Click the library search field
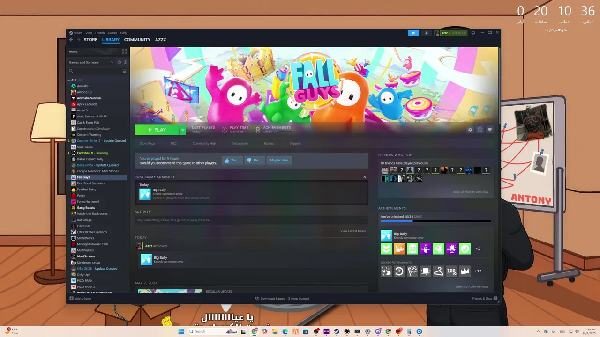 pyautogui.click(x=95, y=71)
